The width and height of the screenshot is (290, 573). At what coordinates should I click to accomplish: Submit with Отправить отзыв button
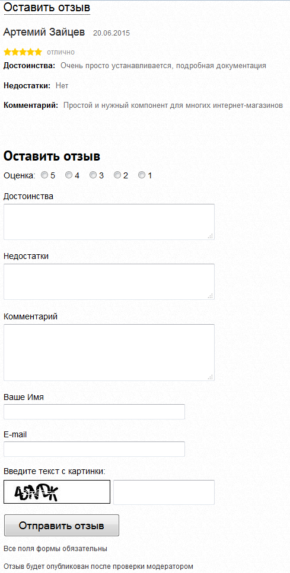point(62,526)
